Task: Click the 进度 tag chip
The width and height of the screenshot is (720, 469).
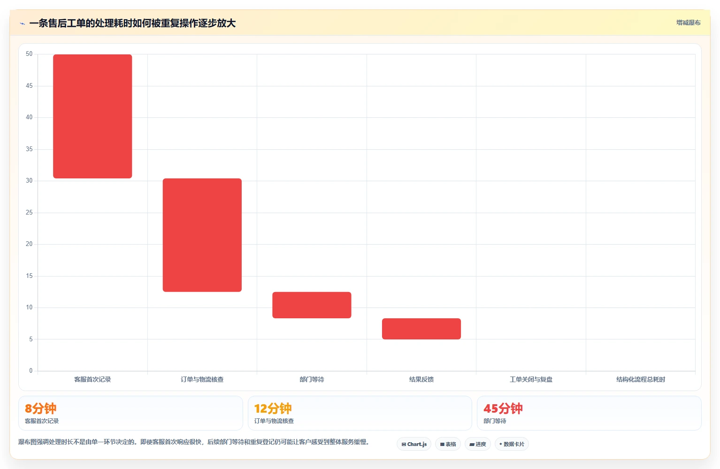Action: pyautogui.click(x=478, y=444)
